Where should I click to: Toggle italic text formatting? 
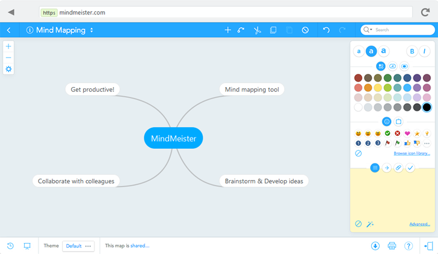[x=424, y=51]
